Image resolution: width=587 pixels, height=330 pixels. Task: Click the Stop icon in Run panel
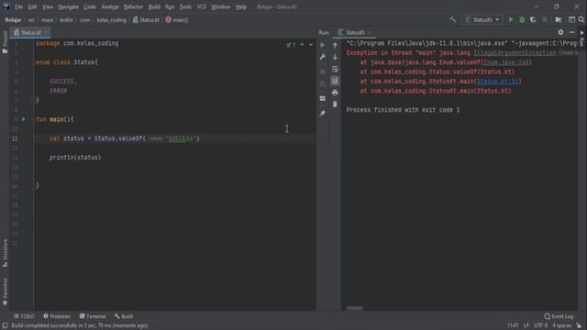click(x=322, y=71)
